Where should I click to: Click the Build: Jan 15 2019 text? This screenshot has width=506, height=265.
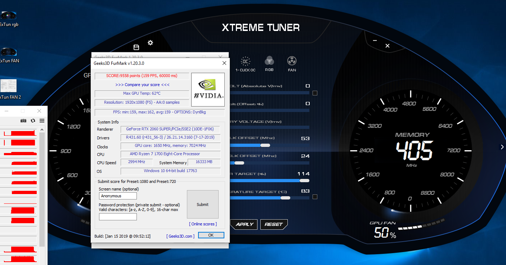pos(122,236)
